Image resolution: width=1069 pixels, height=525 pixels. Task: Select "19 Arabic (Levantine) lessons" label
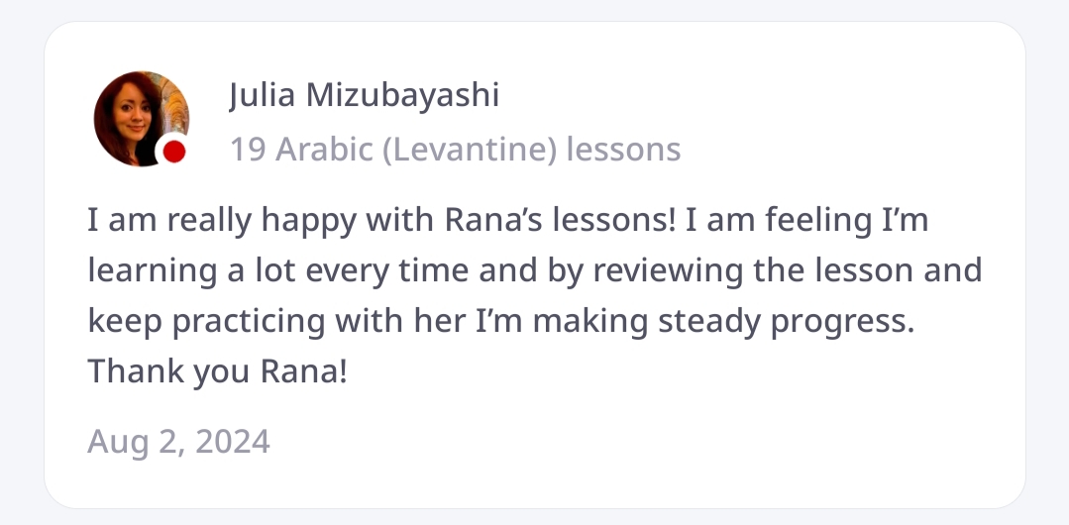click(x=455, y=150)
